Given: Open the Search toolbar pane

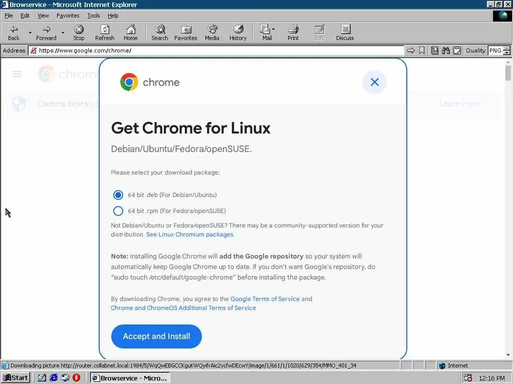Looking at the screenshot, I should coord(160,32).
